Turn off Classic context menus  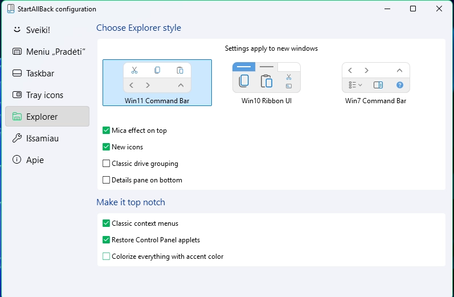tap(107, 223)
